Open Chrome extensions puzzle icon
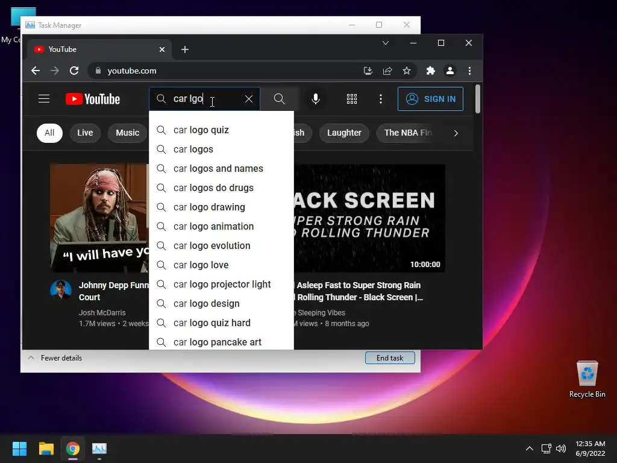The width and height of the screenshot is (617, 463). (x=430, y=71)
